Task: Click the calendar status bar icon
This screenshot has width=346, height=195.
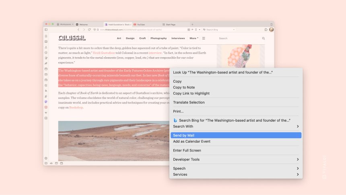Action: pyautogui.click(x=62, y=164)
